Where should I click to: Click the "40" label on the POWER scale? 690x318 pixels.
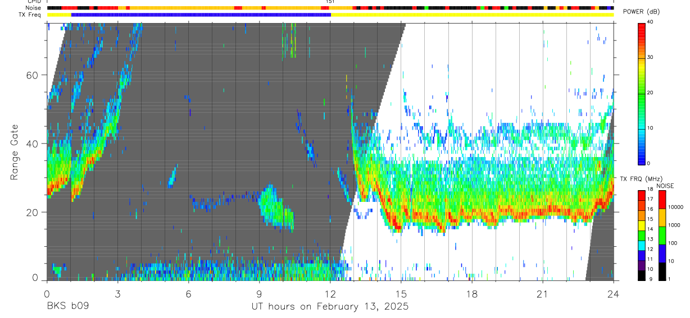[650, 22]
